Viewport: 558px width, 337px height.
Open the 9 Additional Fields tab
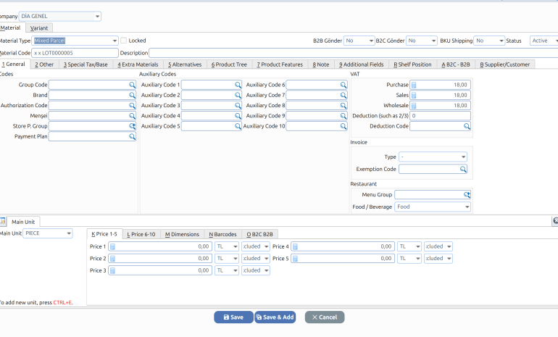click(362, 65)
